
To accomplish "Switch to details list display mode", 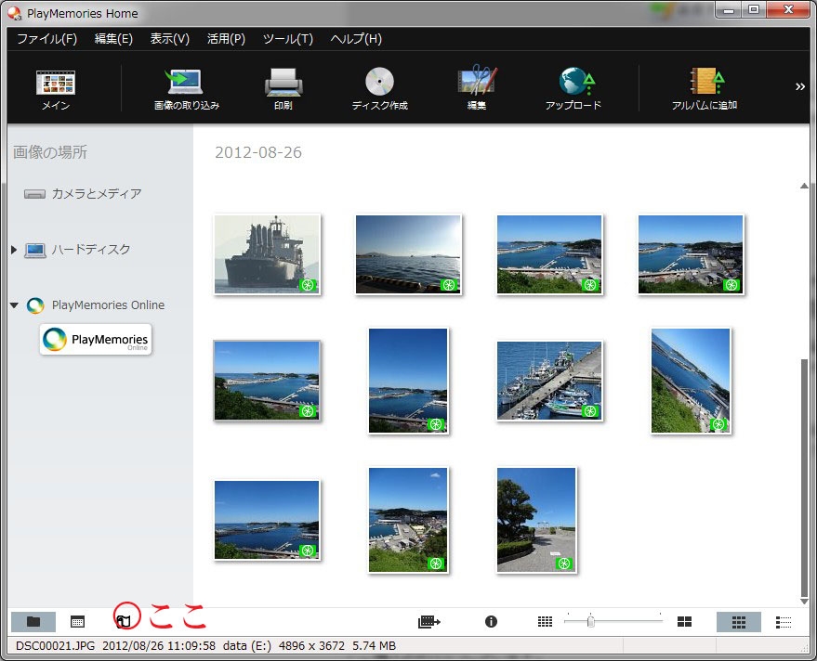I will click(x=784, y=622).
